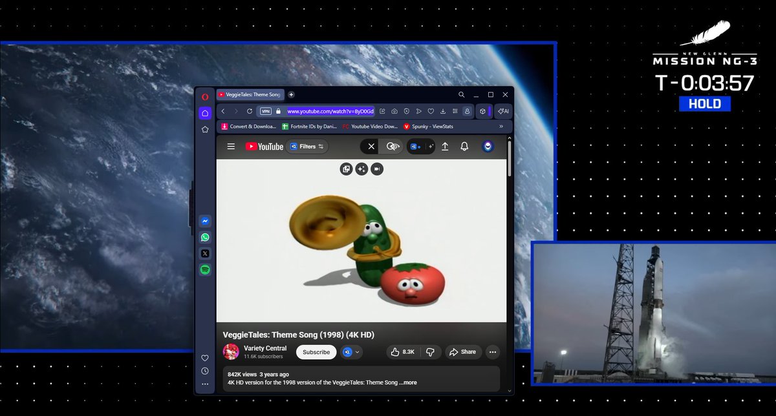Image resolution: width=776 pixels, height=416 pixels.
Task: Go to Opera Start Page home icon
Action: [x=205, y=113]
